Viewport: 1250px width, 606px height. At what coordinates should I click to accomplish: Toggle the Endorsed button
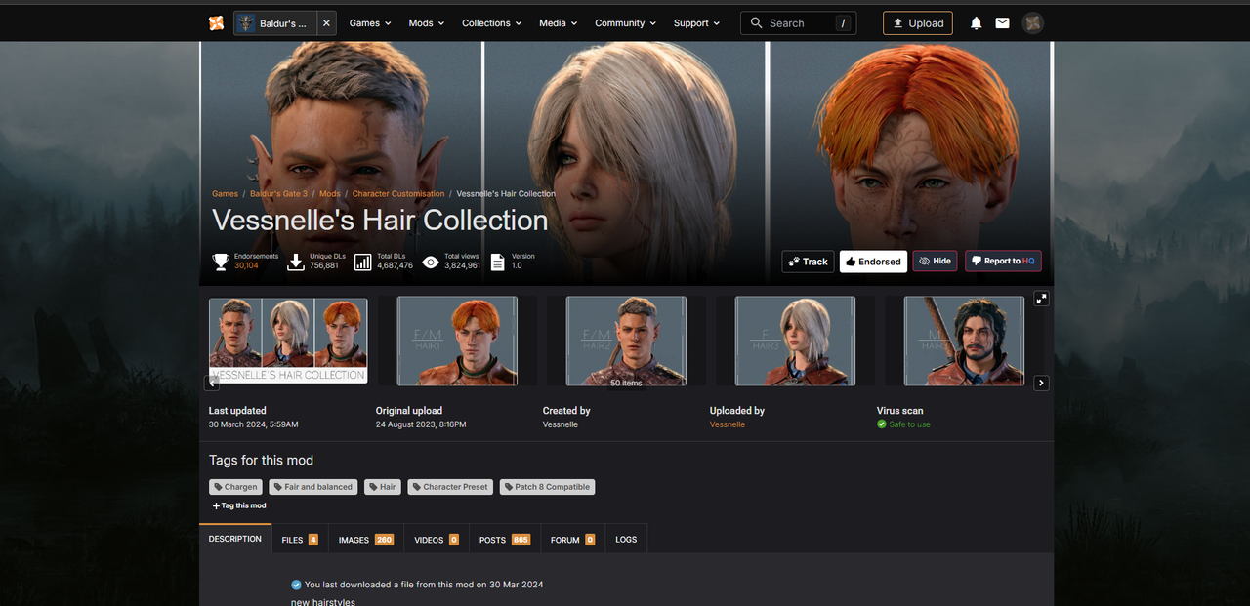pos(873,262)
